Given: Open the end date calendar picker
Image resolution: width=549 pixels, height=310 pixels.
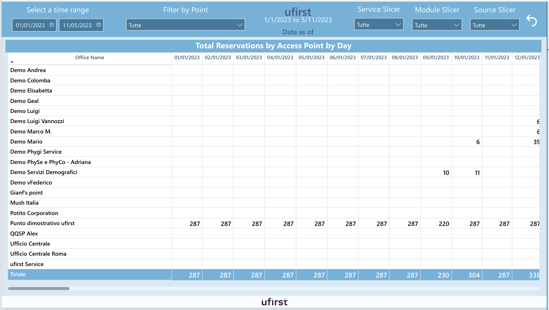Looking at the screenshot, I should click(x=99, y=25).
